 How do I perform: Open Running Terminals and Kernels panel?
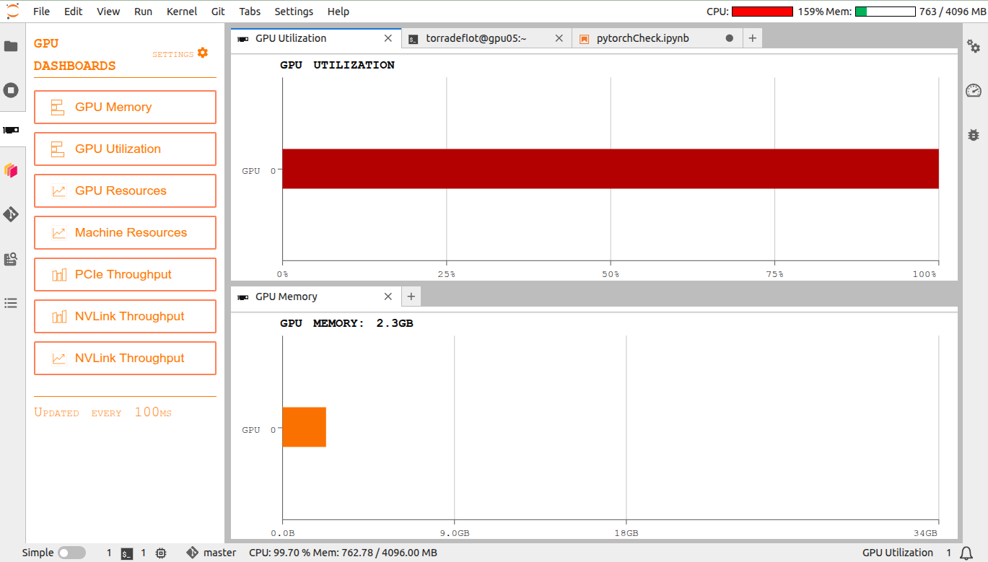[11, 90]
